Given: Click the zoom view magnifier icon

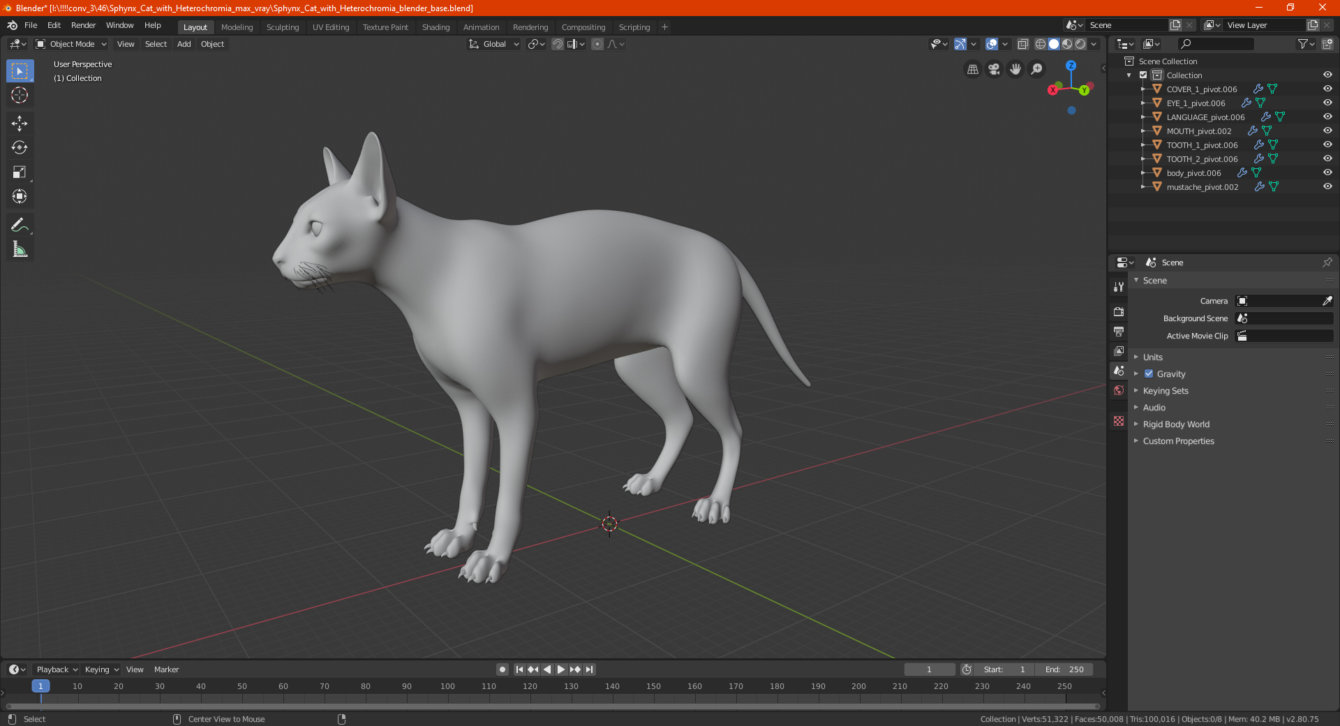Looking at the screenshot, I should pos(1037,69).
